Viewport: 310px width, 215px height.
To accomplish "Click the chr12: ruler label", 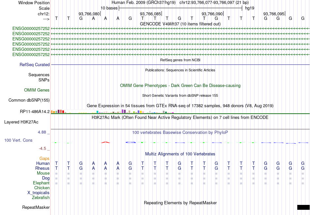I will click(43, 14).
